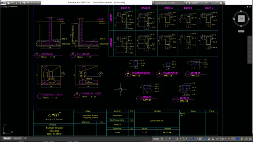The image size is (253, 142).
Task: Click the TOP face of the ViewCube
Action: click(241, 19)
